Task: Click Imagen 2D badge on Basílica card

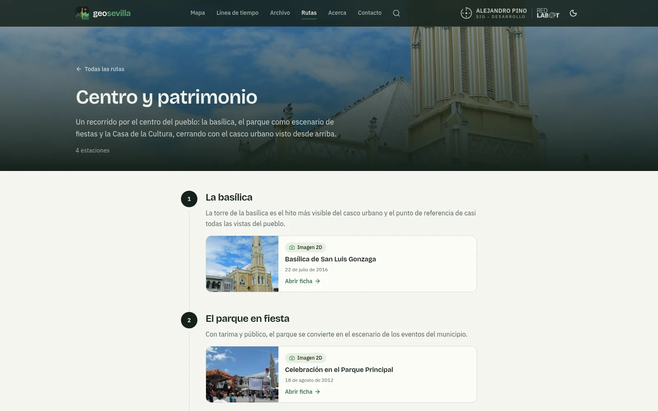Action: [x=306, y=247]
